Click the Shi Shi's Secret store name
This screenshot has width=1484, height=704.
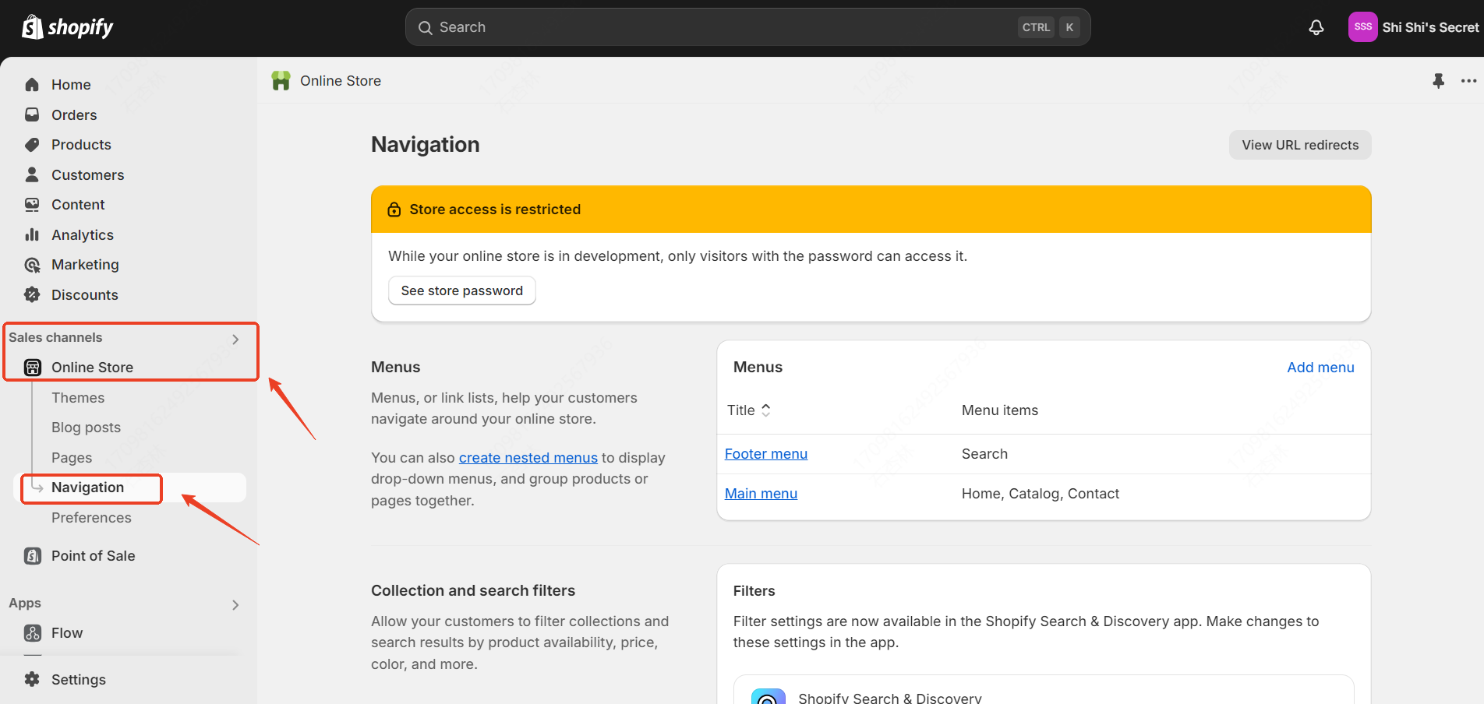pyautogui.click(x=1430, y=27)
